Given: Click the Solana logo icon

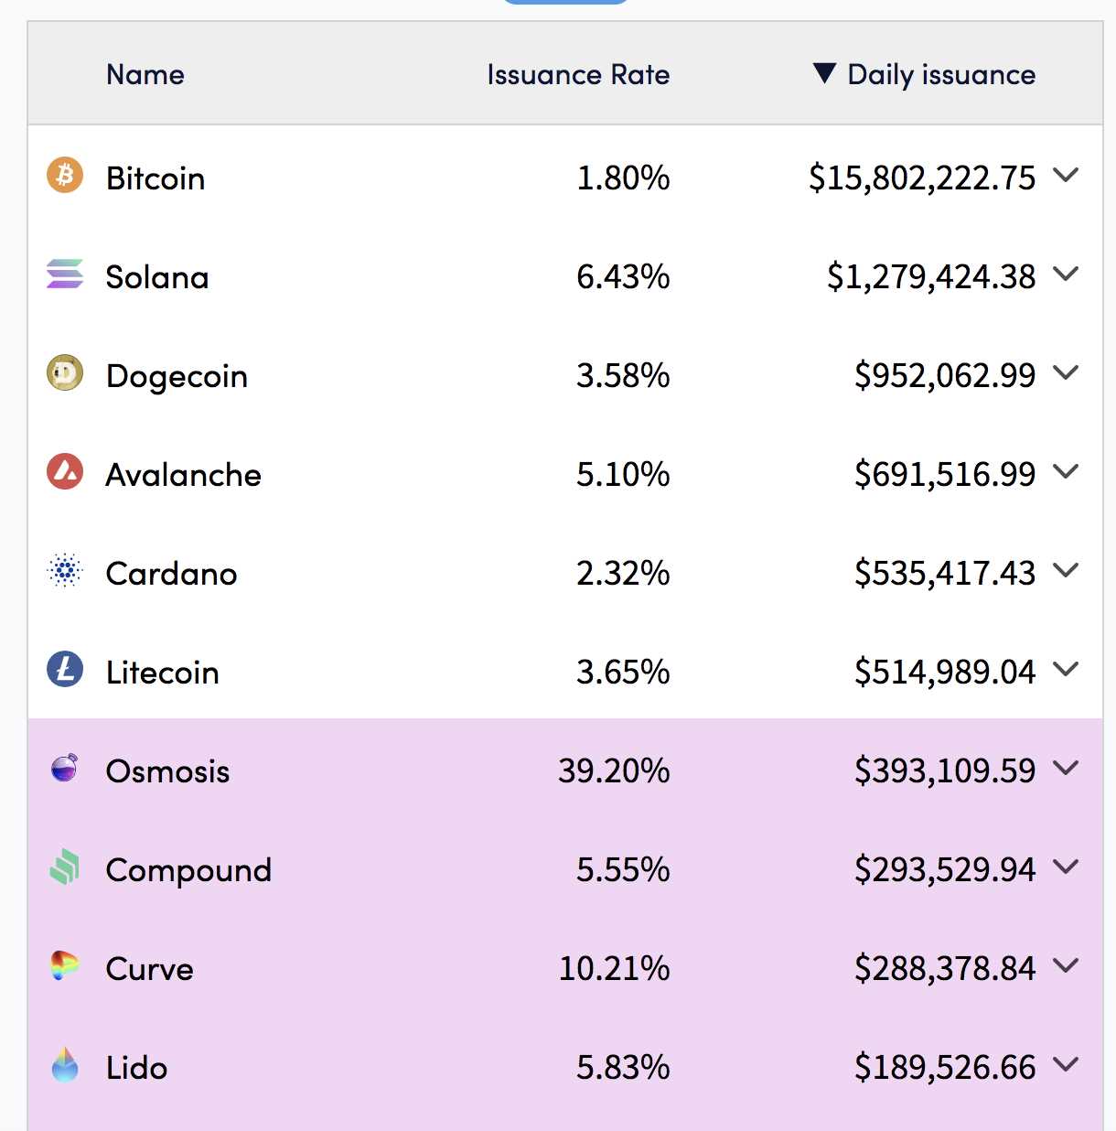Looking at the screenshot, I should click(65, 274).
